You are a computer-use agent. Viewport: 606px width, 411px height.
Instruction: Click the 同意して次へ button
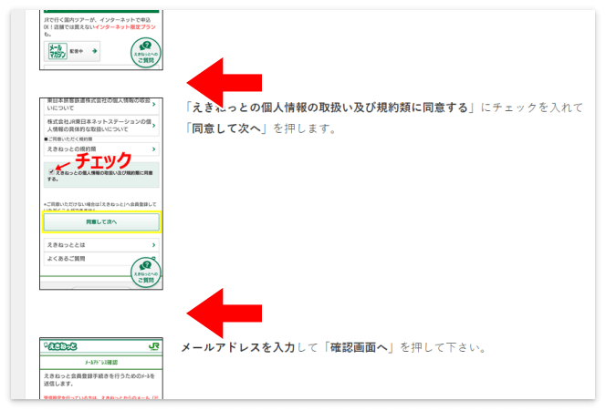[101, 221]
